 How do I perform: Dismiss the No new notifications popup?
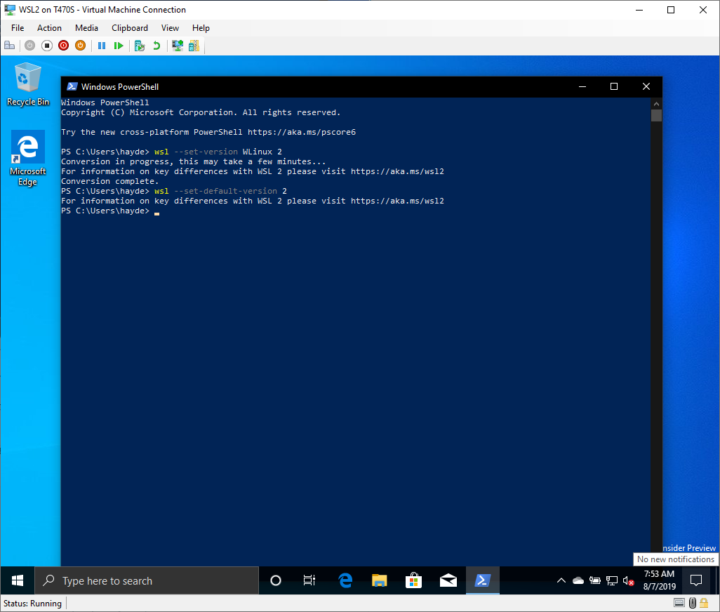(x=675, y=559)
